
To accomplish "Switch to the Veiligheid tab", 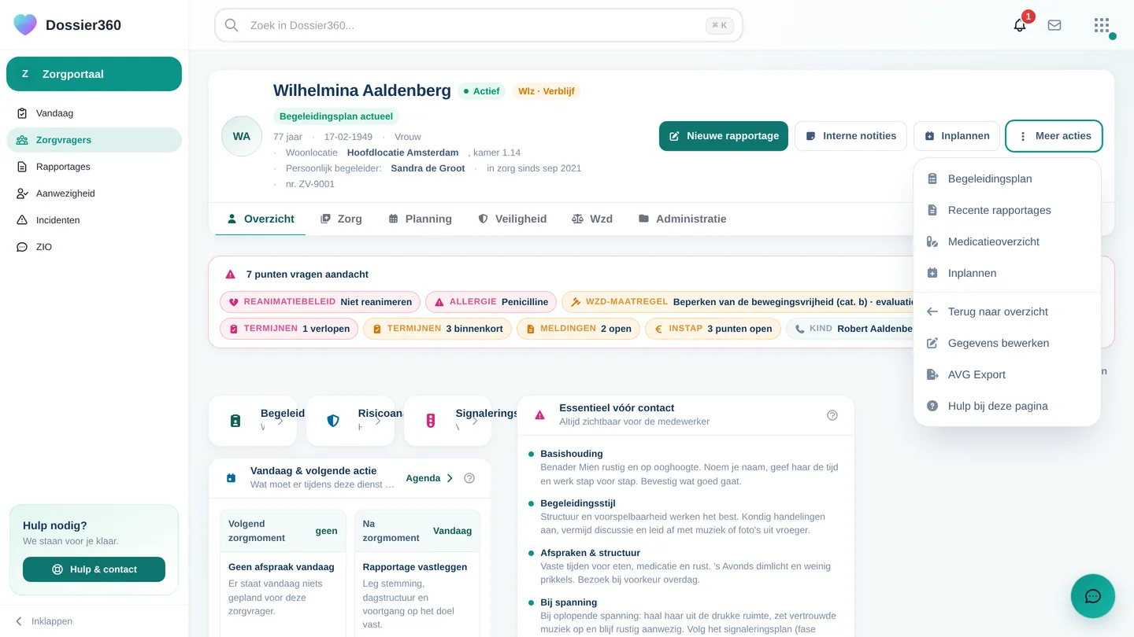I will [513, 219].
